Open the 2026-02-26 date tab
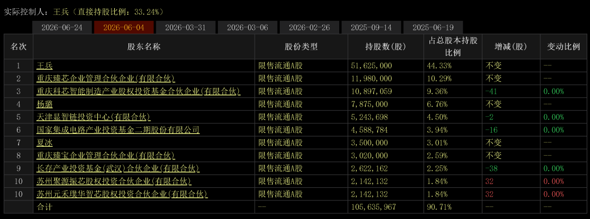Screen dimensions: 590x219 point(310,27)
